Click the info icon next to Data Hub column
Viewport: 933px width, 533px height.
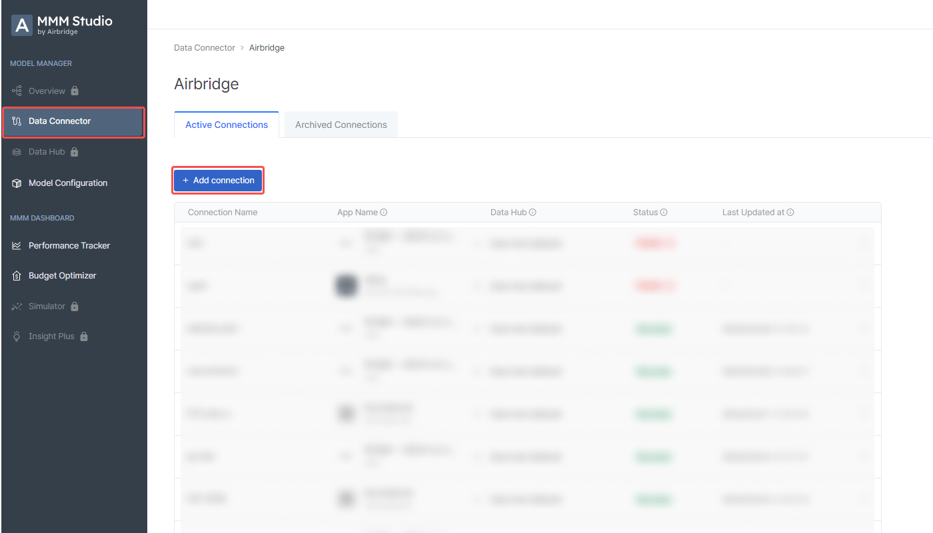point(532,213)
